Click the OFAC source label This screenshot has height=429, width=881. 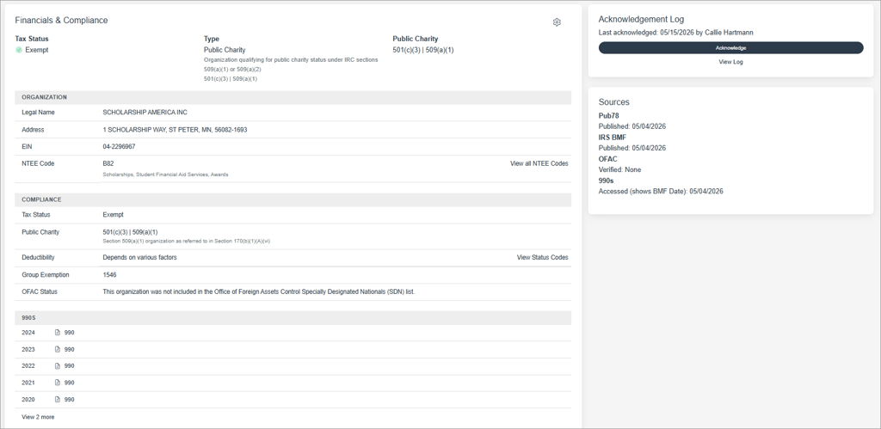tap(608, 159)
